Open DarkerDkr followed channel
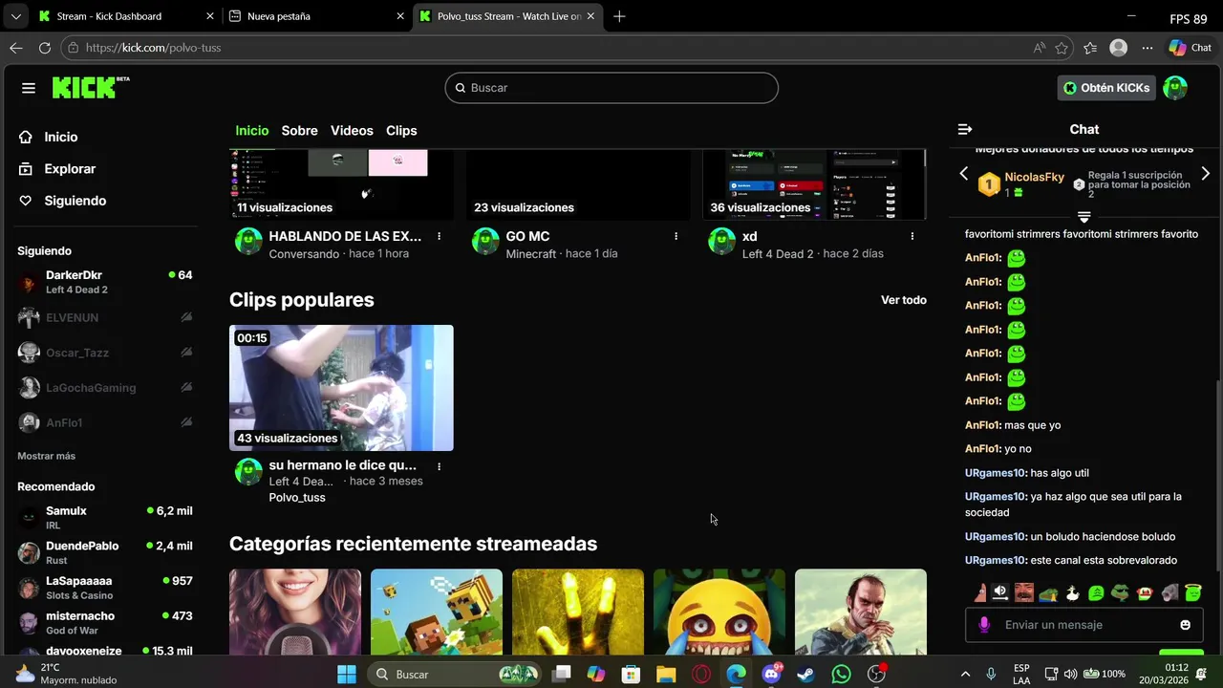Screen dimensions: 1223x688 pyautogui.click(x=105, y=282)
